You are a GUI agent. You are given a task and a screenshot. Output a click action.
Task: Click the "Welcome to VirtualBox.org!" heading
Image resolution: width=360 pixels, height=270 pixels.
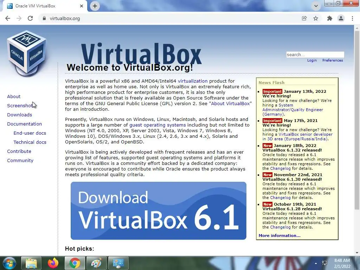pyautogui.click(x=130, y=67)
